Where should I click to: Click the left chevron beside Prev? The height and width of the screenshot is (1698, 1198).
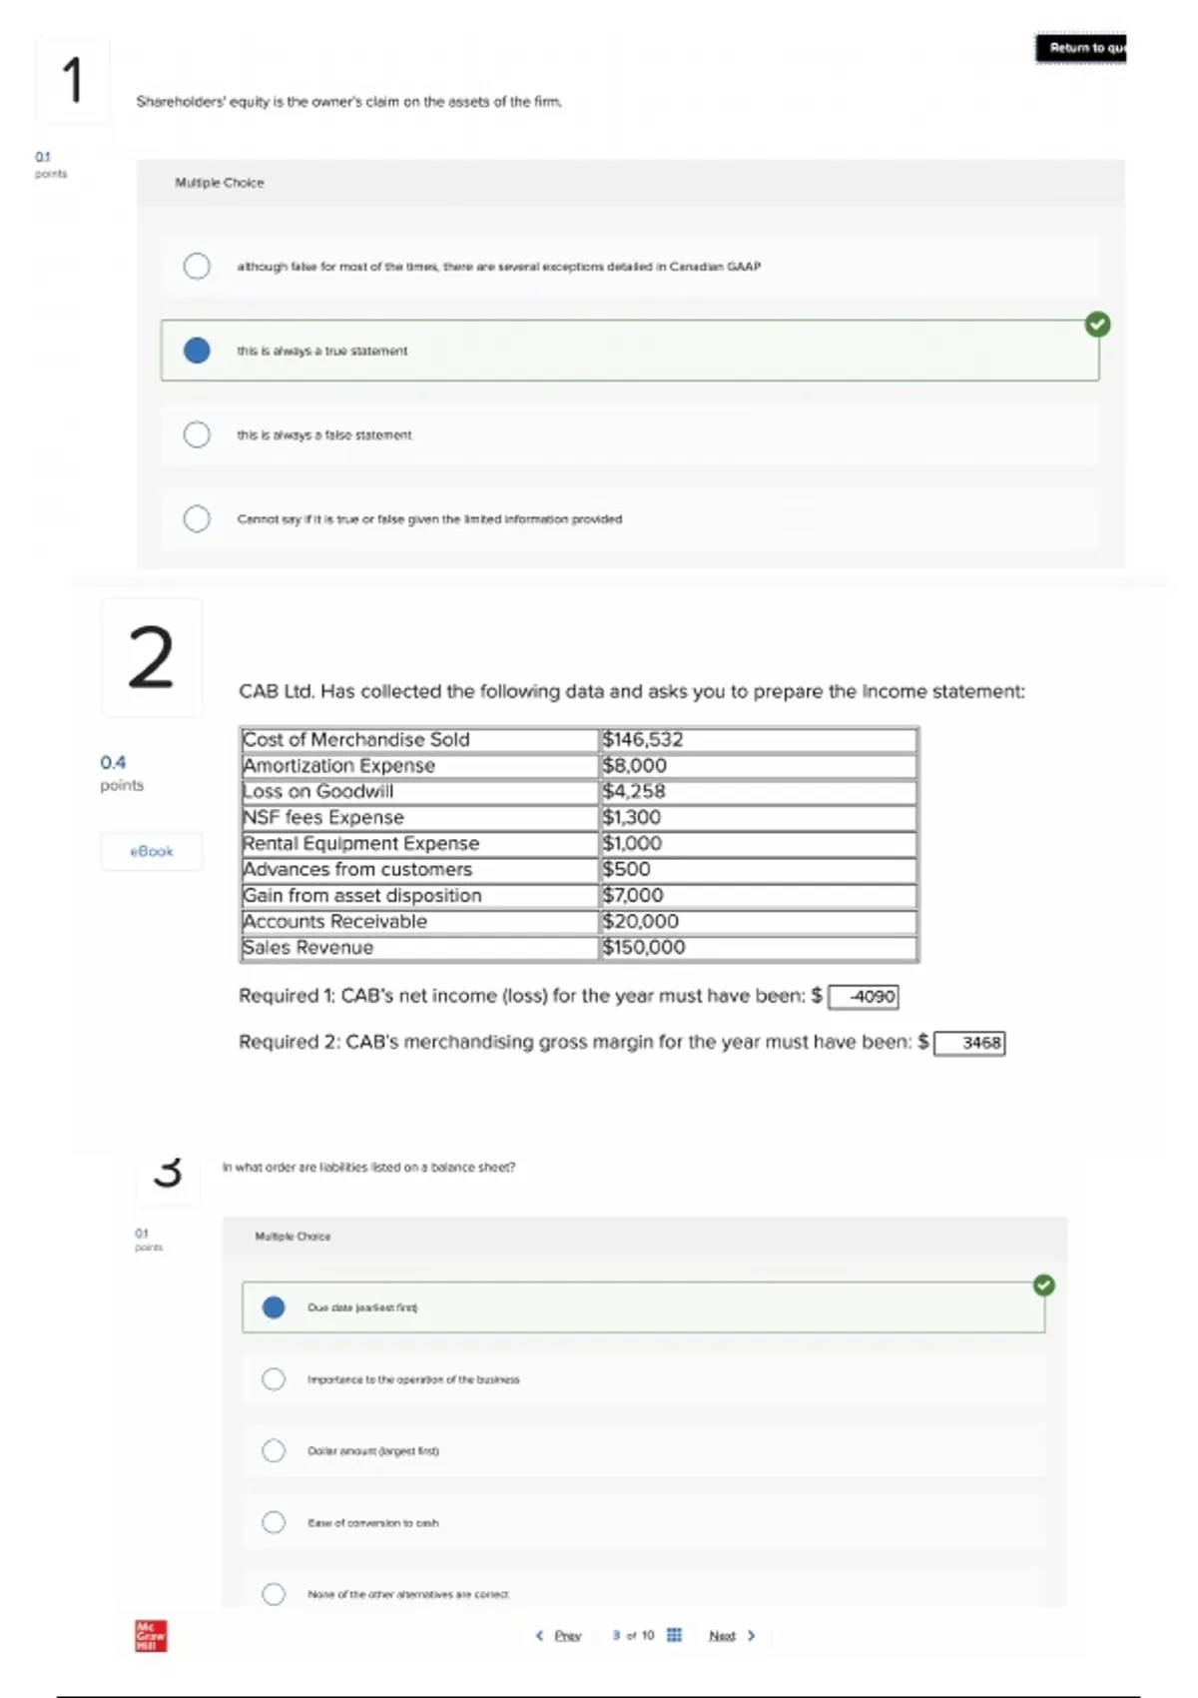[540, 1635]
